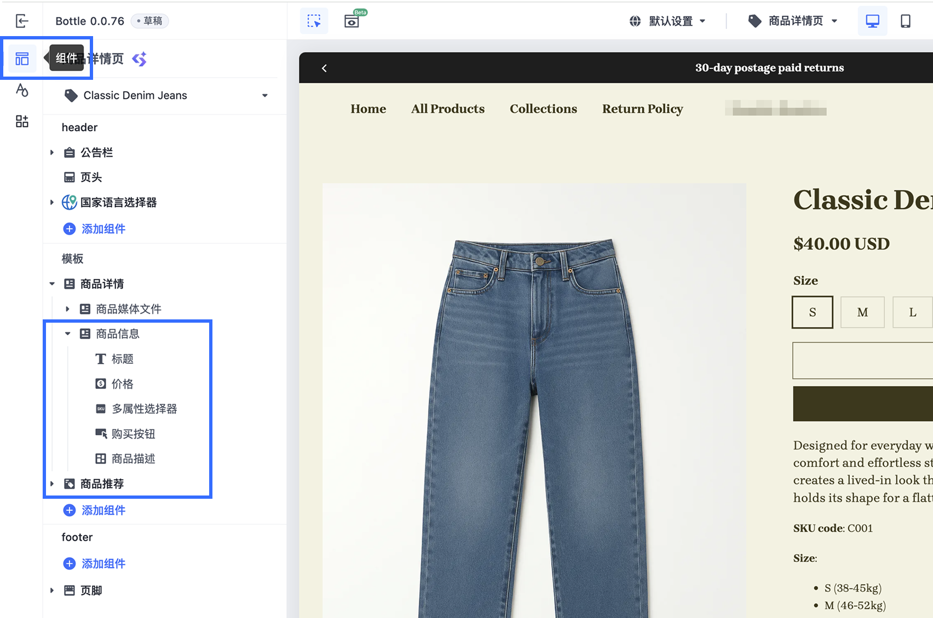Open All Products in store navigation
Screen dimensions: 933x618
point(448,109)
